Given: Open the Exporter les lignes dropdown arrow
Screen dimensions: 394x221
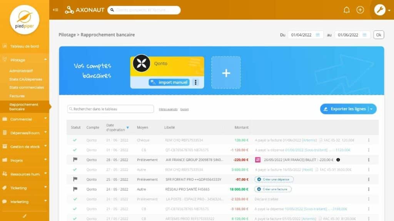Looking at the screenshot, I should [371, 109].
